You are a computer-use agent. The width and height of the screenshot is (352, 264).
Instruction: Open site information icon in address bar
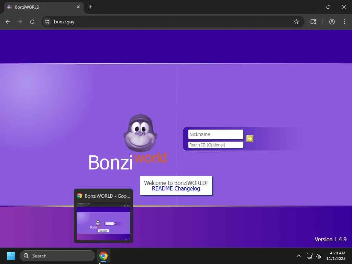pyautogui.click(x=47, y=22)
